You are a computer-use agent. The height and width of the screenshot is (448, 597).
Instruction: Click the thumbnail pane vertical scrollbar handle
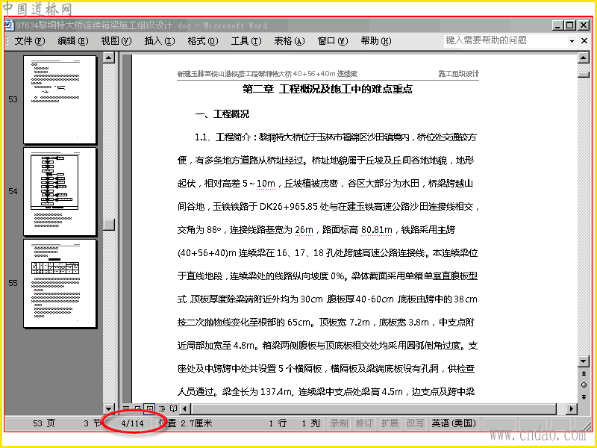point(109,225)
